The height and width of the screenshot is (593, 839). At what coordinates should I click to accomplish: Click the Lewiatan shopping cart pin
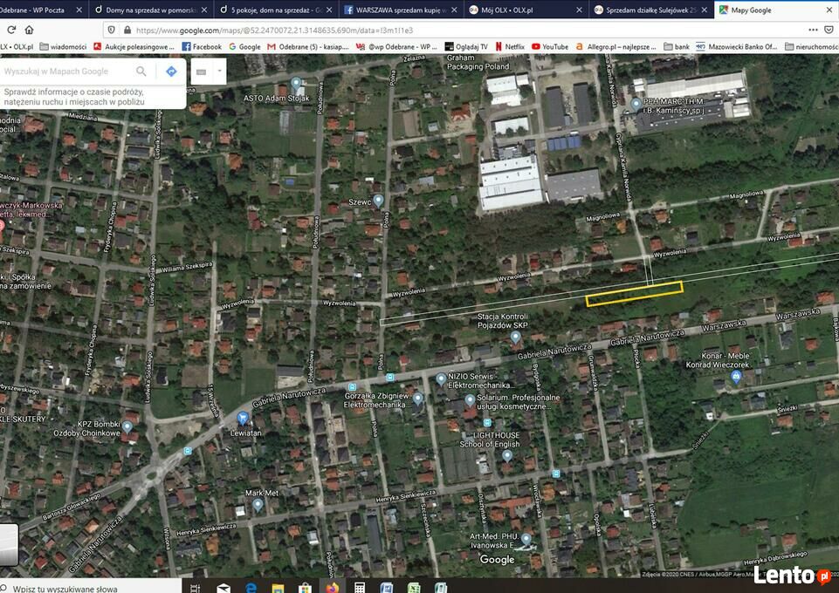click(243, 418)
